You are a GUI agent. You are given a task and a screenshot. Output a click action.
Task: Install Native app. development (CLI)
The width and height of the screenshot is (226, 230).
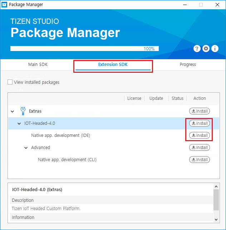[x=200, y=160]
